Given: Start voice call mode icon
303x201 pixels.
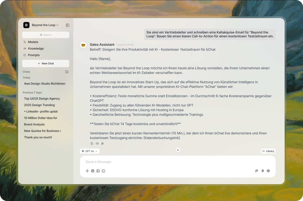Looking at the screenshot, I should [268, 171].
